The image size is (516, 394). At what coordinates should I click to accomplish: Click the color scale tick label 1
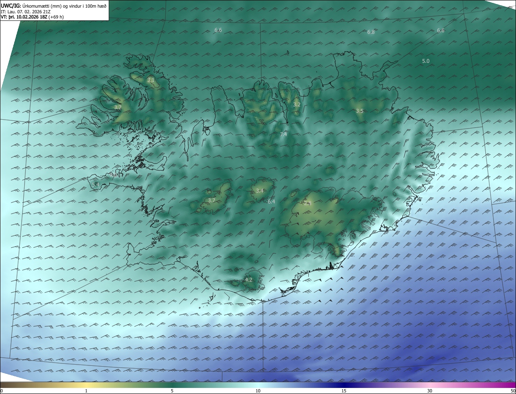pyautogui.click(x=86, y=391)
